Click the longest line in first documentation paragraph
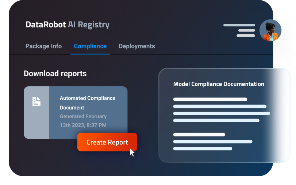The width and height of the screenshot is (296, 185). click(221, 113)
